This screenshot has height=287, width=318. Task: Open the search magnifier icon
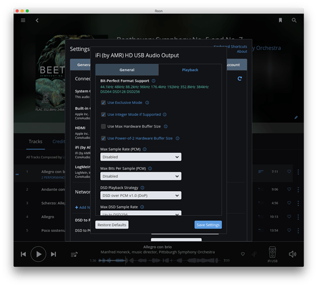(x=294, y=20)
